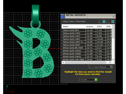Select the White Gold:10KW row
This screenshot has width=126, height=94.
pyautogui.click(x=87, y=54)
